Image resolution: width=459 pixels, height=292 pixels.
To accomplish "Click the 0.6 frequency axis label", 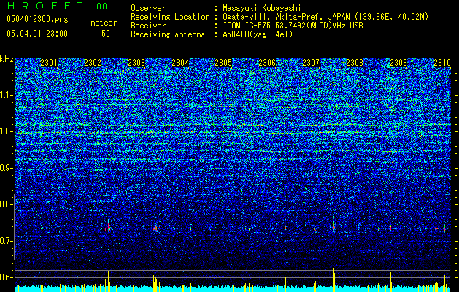I will tap(7, 277).
